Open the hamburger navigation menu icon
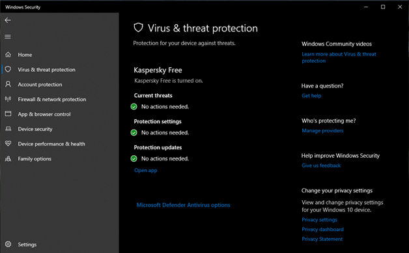 (x=8, y=37)
